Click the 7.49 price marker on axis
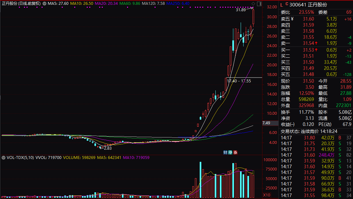The width and height of the screenshot is (353, 199). click(266, 123)
